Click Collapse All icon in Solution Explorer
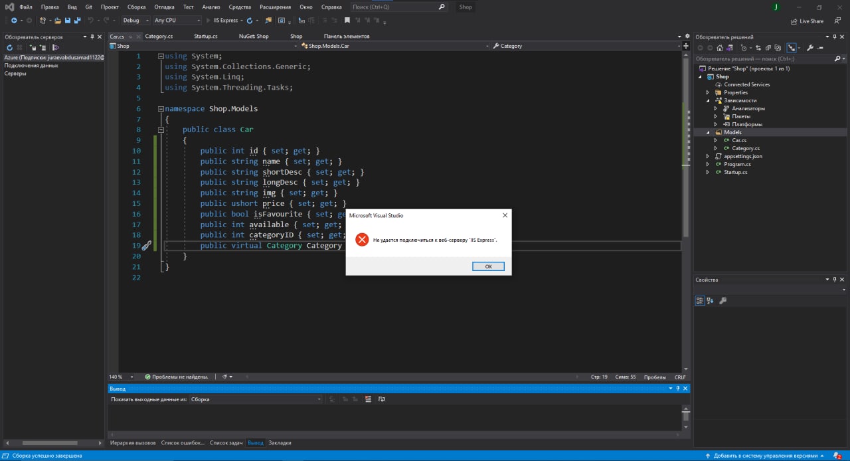Screen dimensions: 850x461 click(768, 48)
